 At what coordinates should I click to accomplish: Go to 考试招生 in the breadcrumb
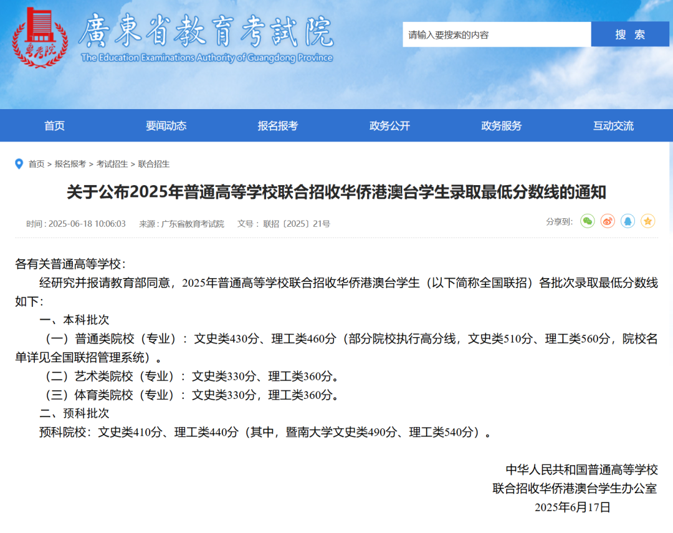[x=112, y=164]
